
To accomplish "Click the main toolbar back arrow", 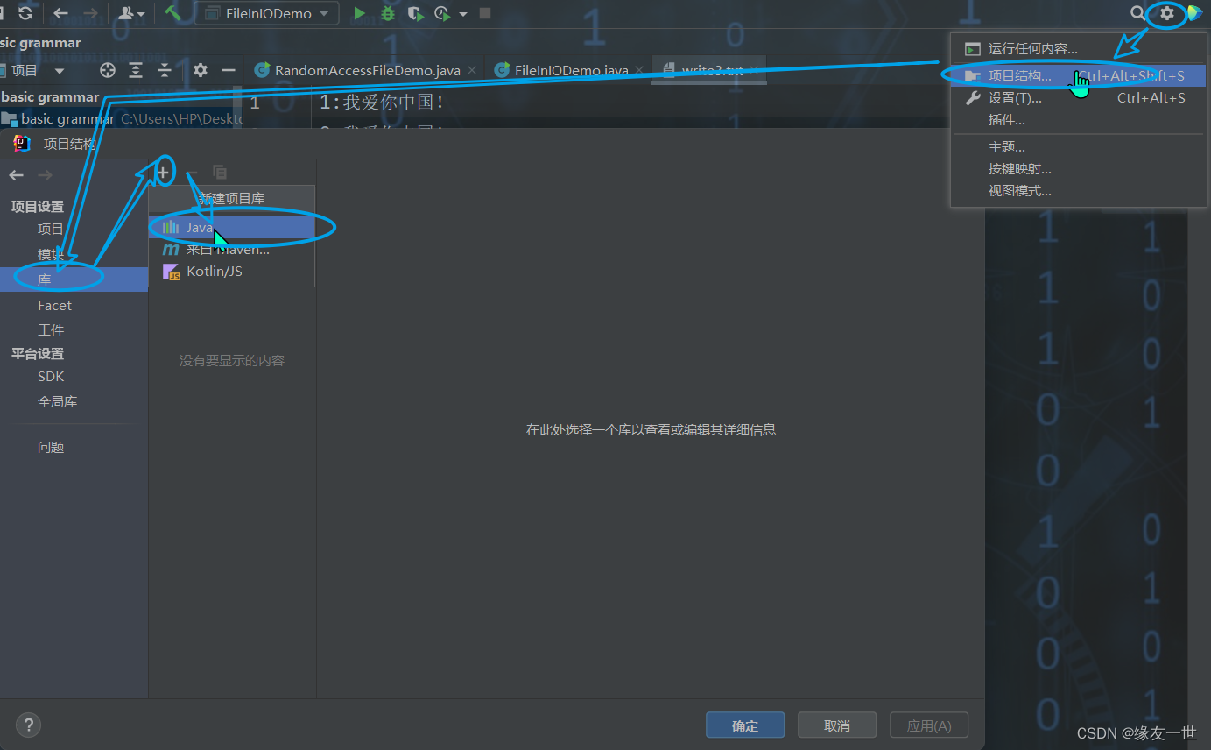I will coord(60,13).
